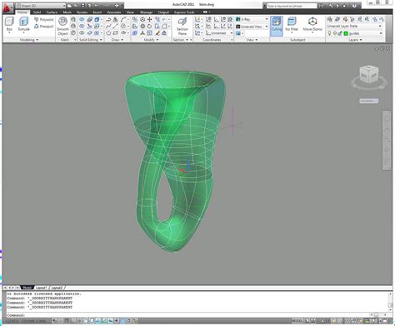The width and height of the screenshot is (395, 326).
Task: Choose the Presspull tool
Action: point(43,27)
